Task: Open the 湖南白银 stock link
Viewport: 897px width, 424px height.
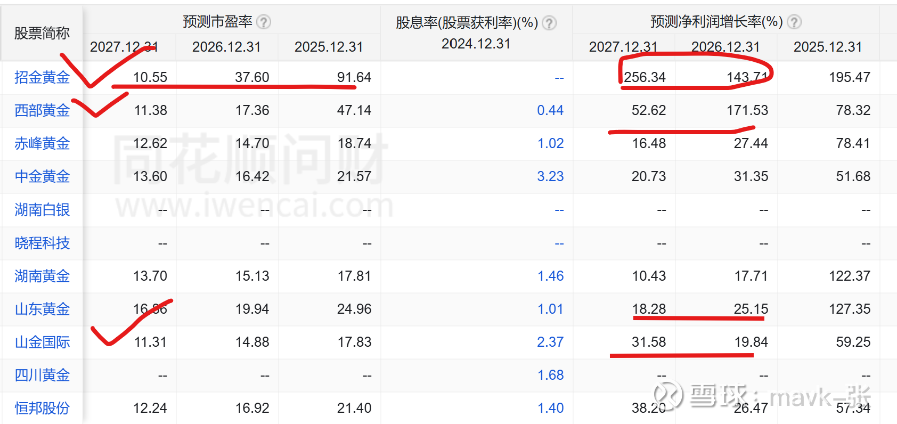Action: click(42, 210)
